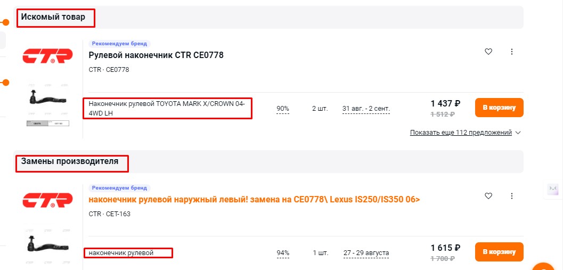
Task: Add CET-163 for 1 615 ₽ to cart
Action: [499, 252]
